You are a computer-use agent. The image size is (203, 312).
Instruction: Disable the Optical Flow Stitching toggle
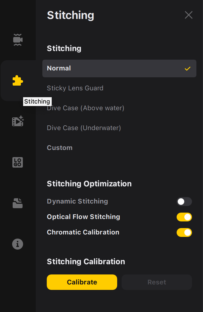184,217
